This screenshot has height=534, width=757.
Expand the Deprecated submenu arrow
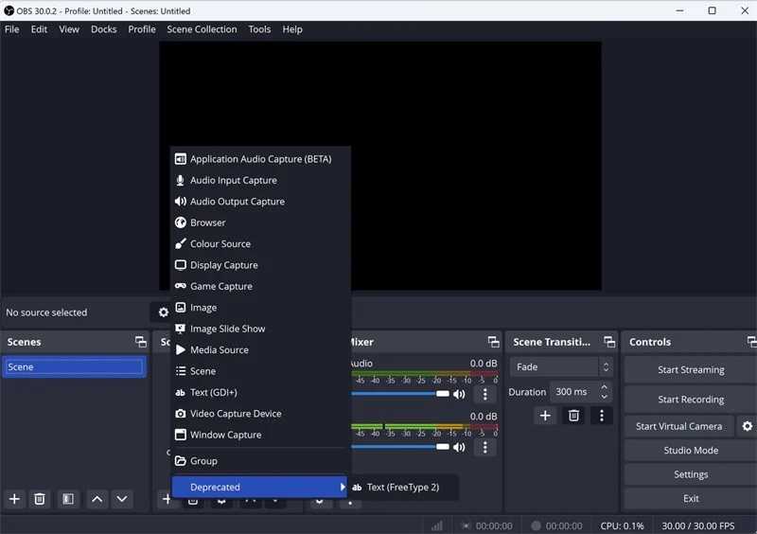click(x=343, y=487)
